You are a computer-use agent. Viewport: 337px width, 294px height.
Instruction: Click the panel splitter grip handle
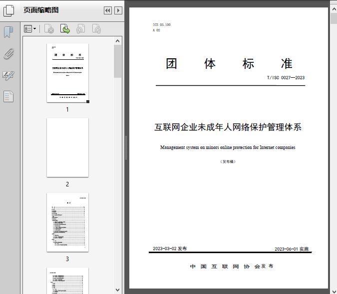click(x=126, y=147)
